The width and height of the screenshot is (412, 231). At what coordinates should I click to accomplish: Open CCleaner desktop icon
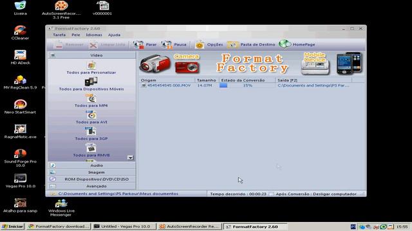20,33
